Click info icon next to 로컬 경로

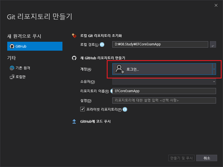tap(102, 45)
